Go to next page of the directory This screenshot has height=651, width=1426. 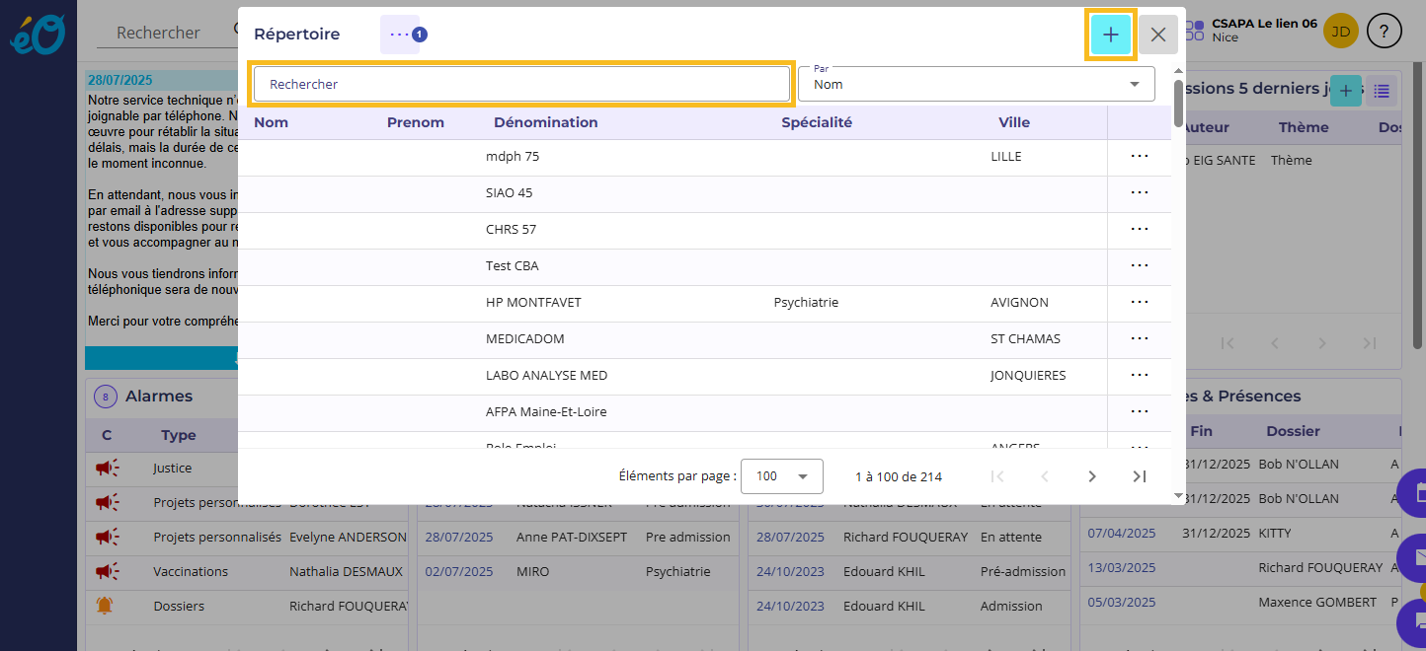pyautogui.click(x=1091, y=476)
